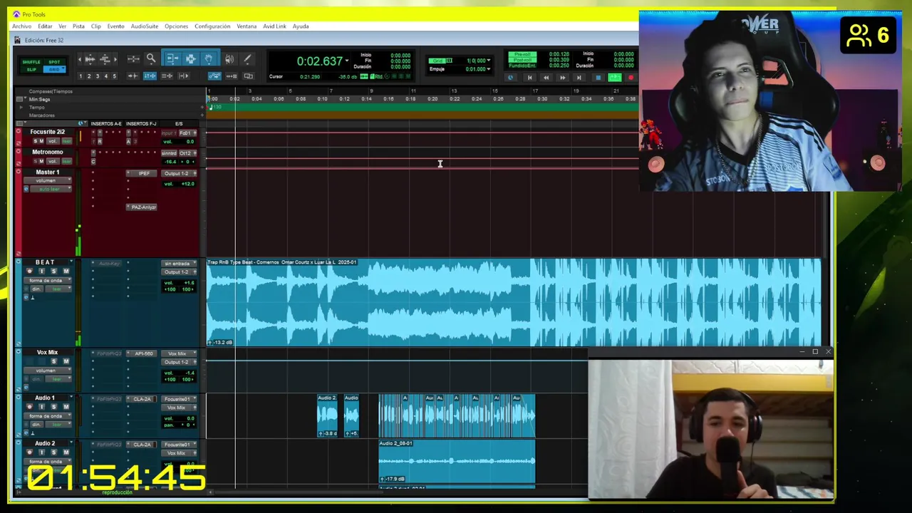The width and height of the screenshot is (912, 513).
Task: Select the Selector tool
Action: [x=190, y=59]
